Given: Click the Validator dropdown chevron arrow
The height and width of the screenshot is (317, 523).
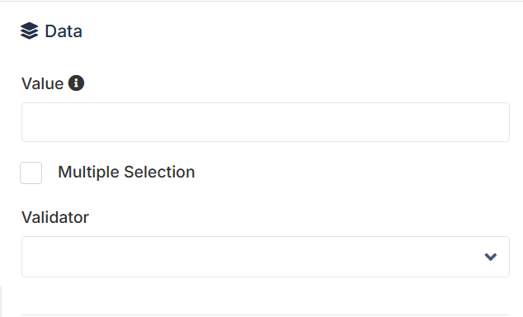Looking at the screenshot, I should click(x=491, y=257).
